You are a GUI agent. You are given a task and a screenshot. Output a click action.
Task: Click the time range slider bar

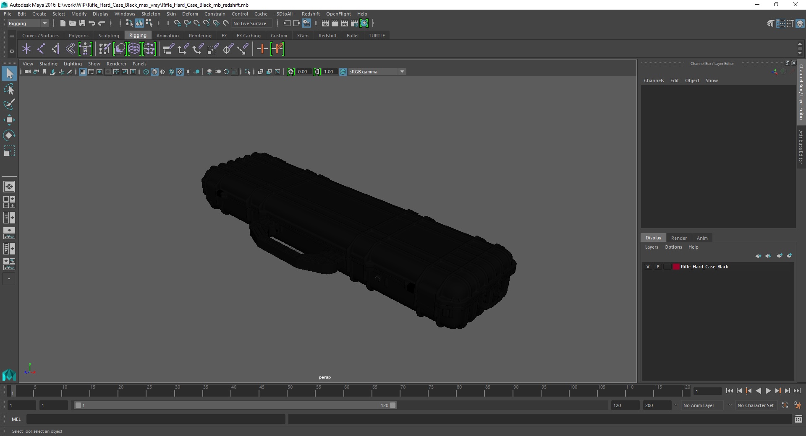(235, 405)
